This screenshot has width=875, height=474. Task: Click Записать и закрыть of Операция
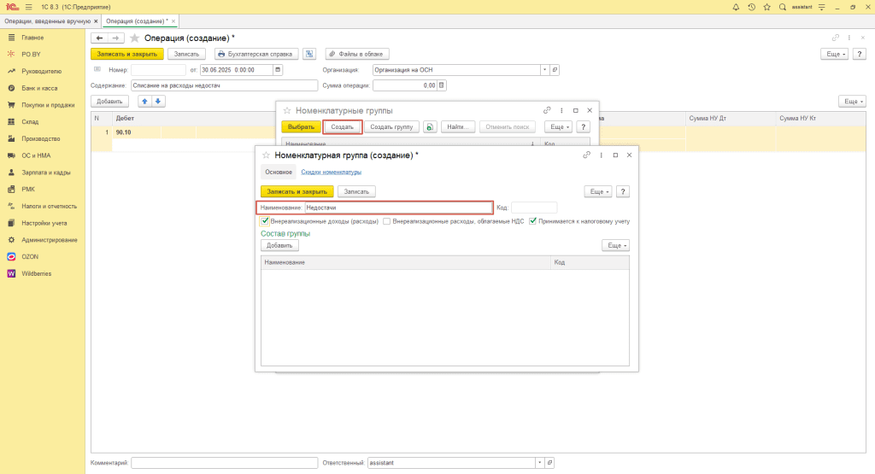point(127,54)
